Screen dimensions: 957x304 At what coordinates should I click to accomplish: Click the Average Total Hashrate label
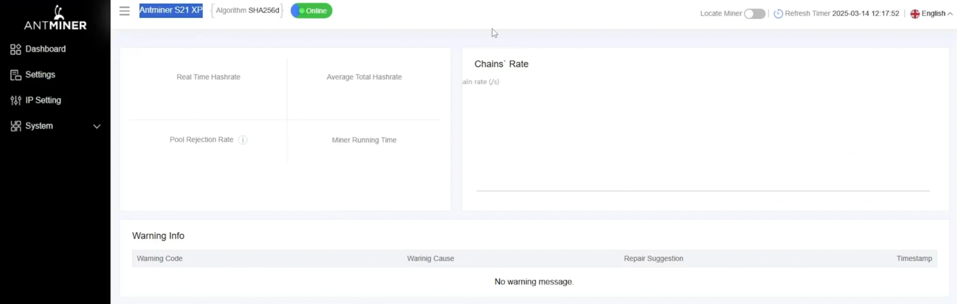click(364, 77)
